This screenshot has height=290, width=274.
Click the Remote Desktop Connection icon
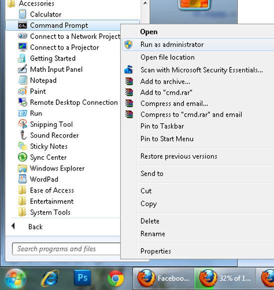22,102
